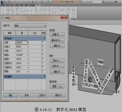The image size is (122, 112).
Task: Open the 视图 ribbon tab
Action: pos(21,5)
